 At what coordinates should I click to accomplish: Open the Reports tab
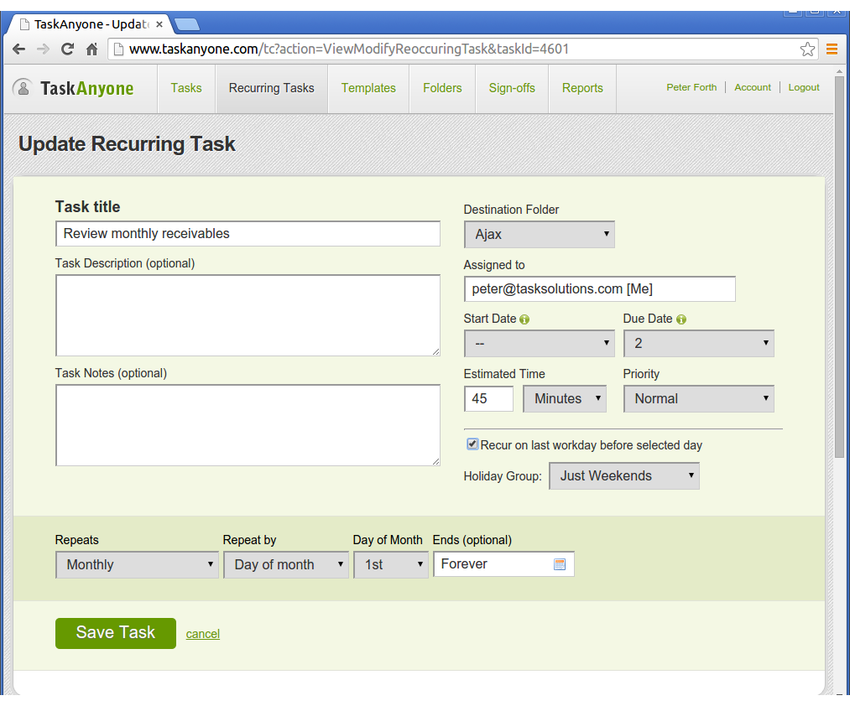[582, 88]
